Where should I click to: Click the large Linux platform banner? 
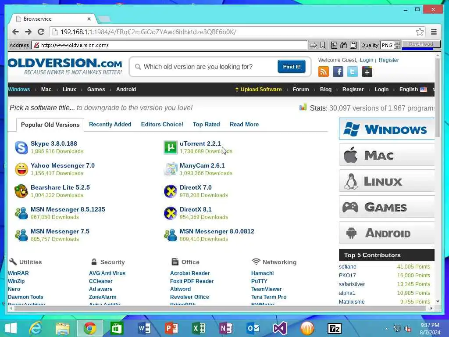387,181
